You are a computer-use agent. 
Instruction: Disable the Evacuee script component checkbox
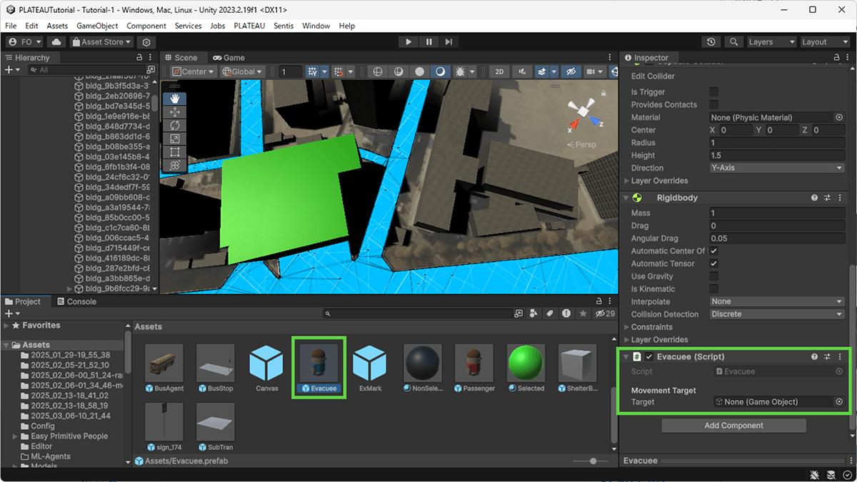point(649,357)
